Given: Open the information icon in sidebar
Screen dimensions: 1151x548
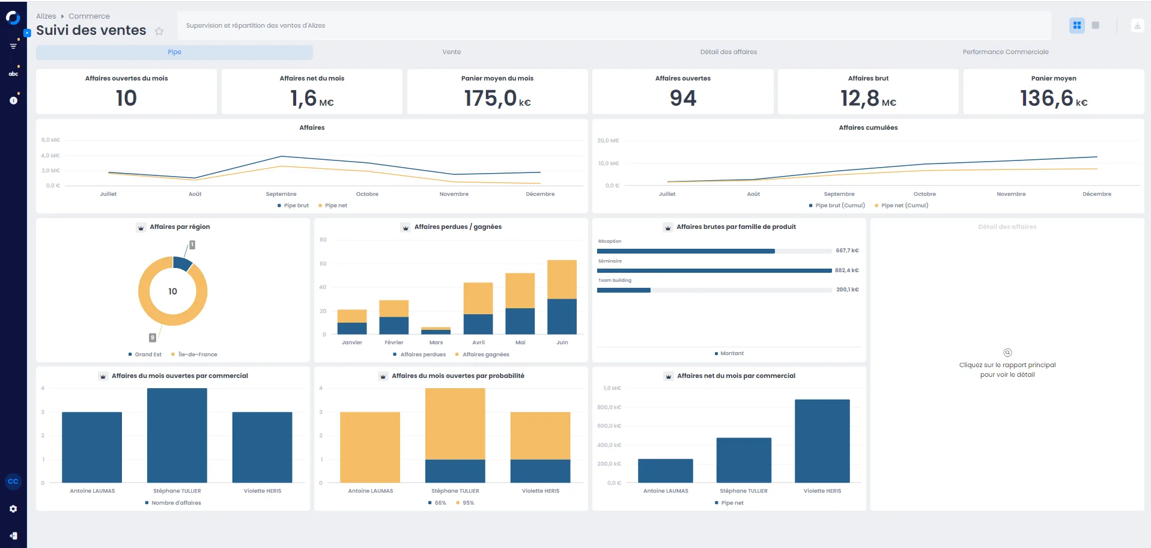Looking at the screenshot, I should pos(13,100).
